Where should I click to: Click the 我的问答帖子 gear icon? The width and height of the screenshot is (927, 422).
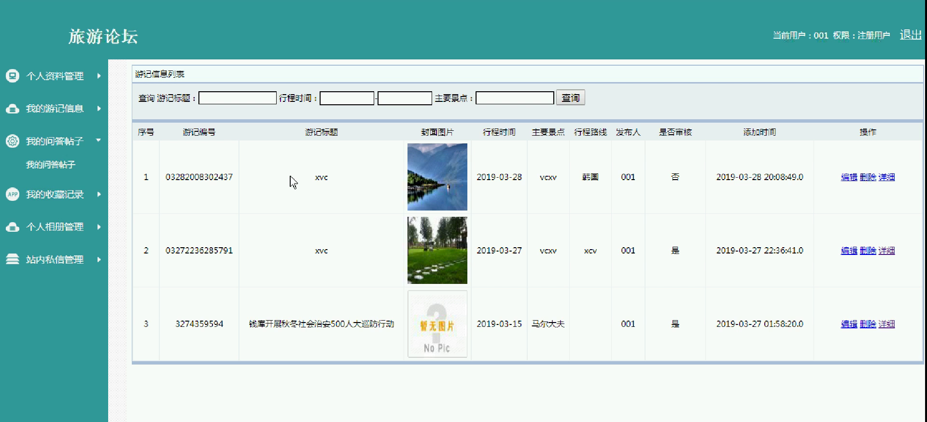[13, 141]
